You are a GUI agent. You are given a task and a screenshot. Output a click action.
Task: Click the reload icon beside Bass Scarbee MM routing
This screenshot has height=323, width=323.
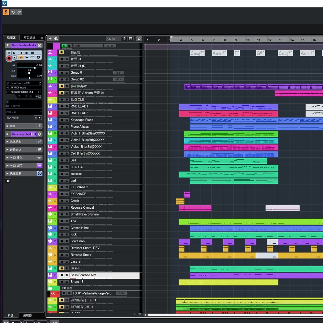[40, 83]
